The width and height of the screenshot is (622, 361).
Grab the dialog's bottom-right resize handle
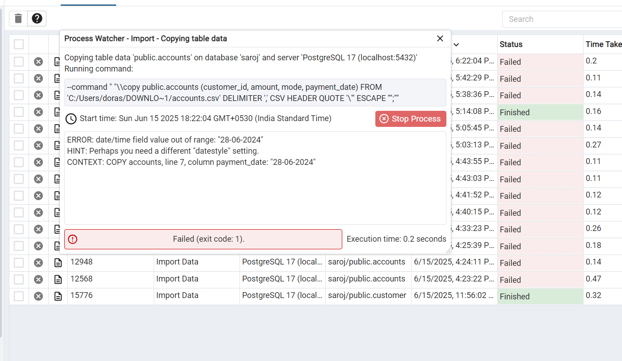[448, 251]
